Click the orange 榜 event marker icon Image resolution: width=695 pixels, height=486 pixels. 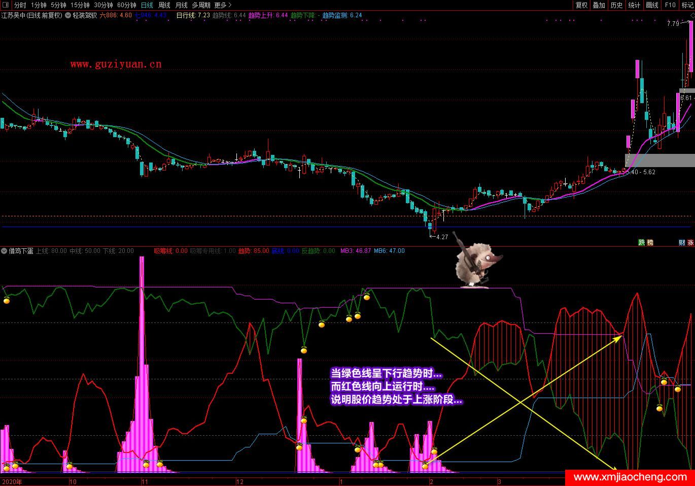tap(650, 243)
